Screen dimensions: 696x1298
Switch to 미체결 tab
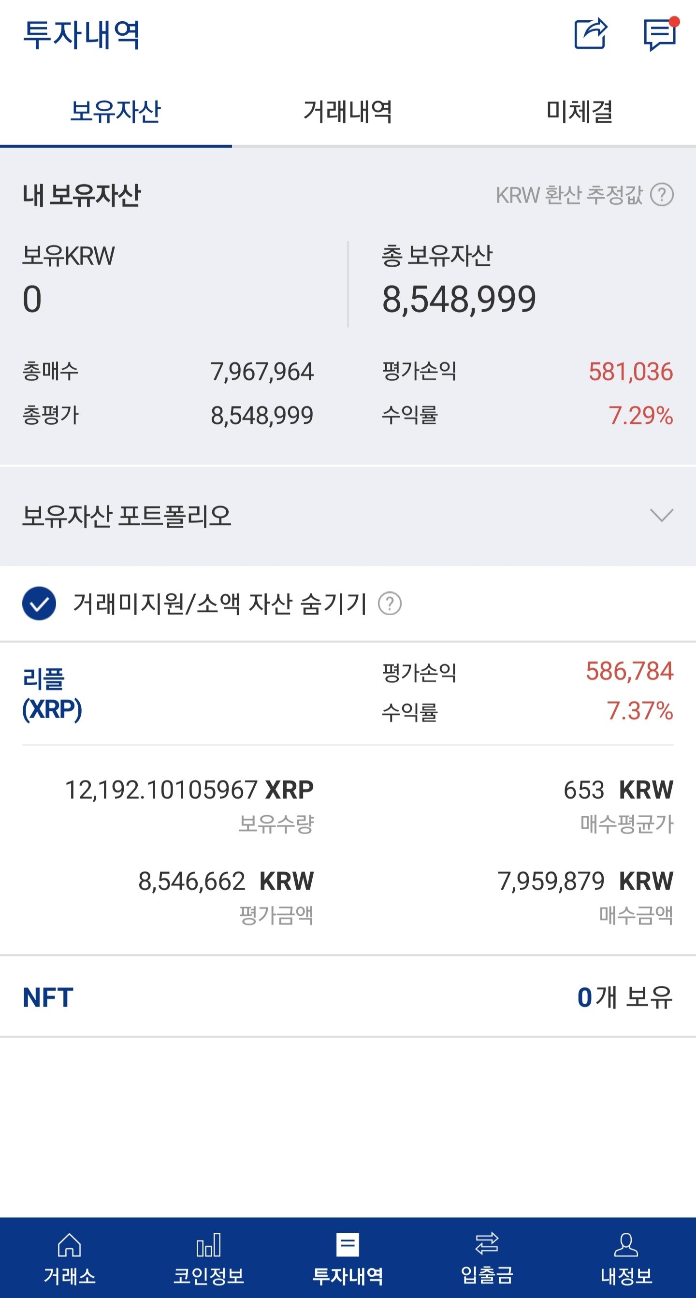coord(580,111)
